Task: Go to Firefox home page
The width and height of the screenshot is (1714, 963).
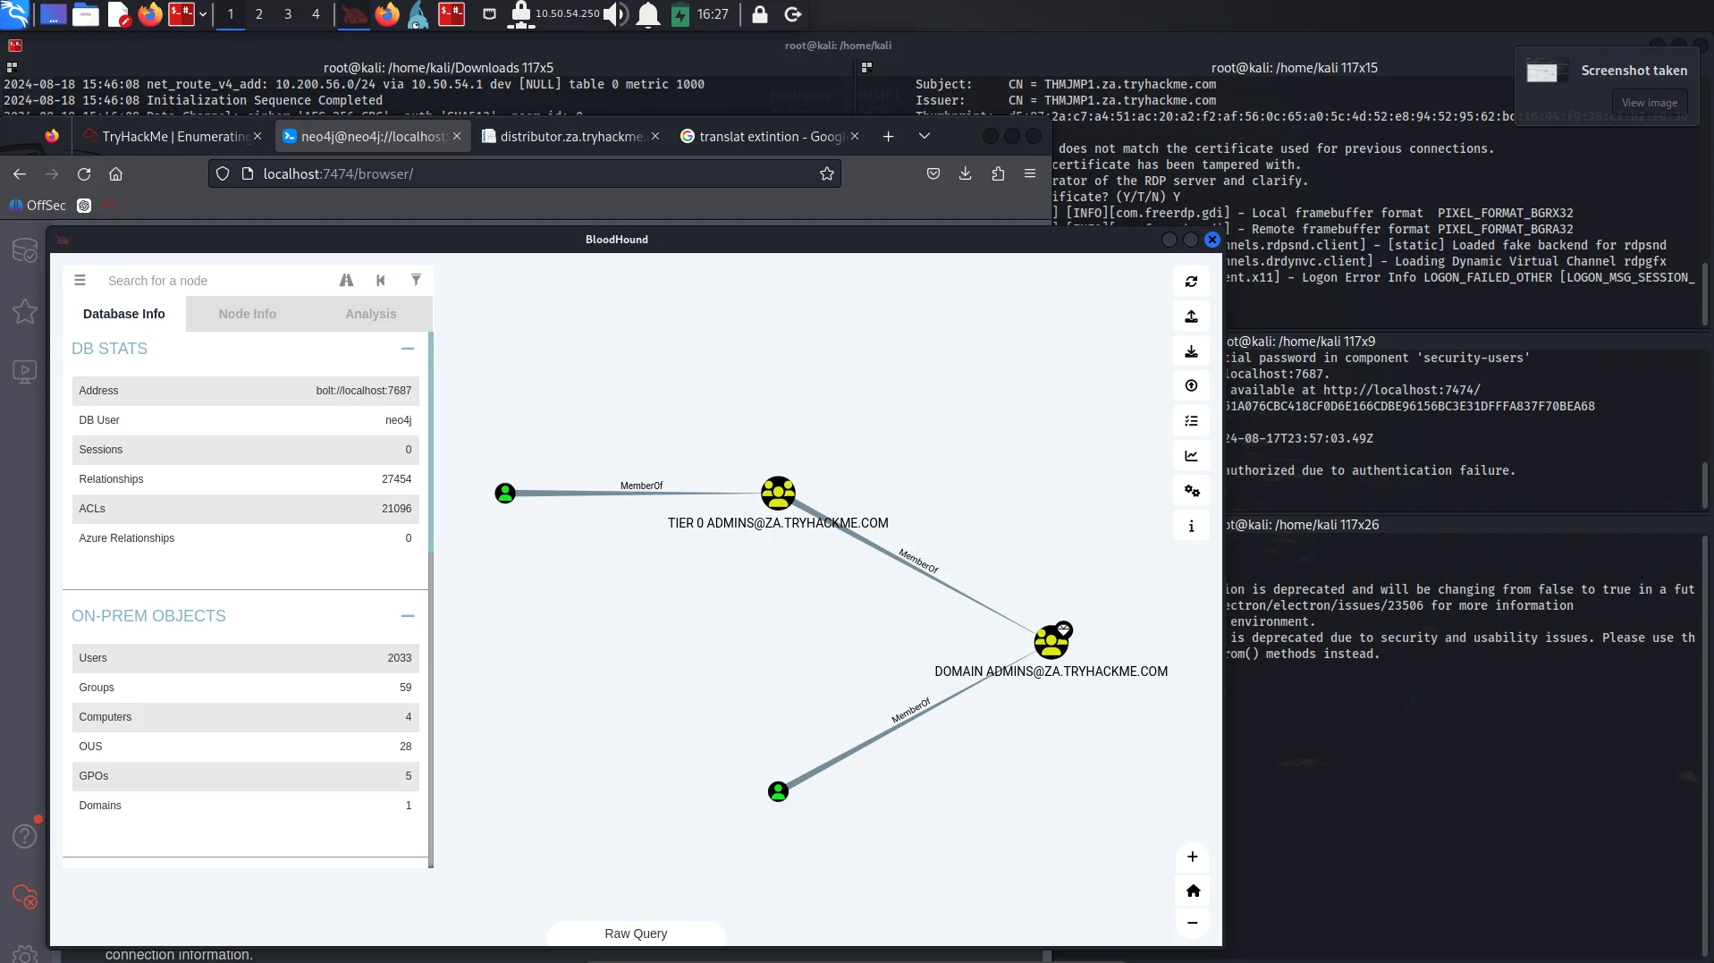Action: [x=115, y=173]
